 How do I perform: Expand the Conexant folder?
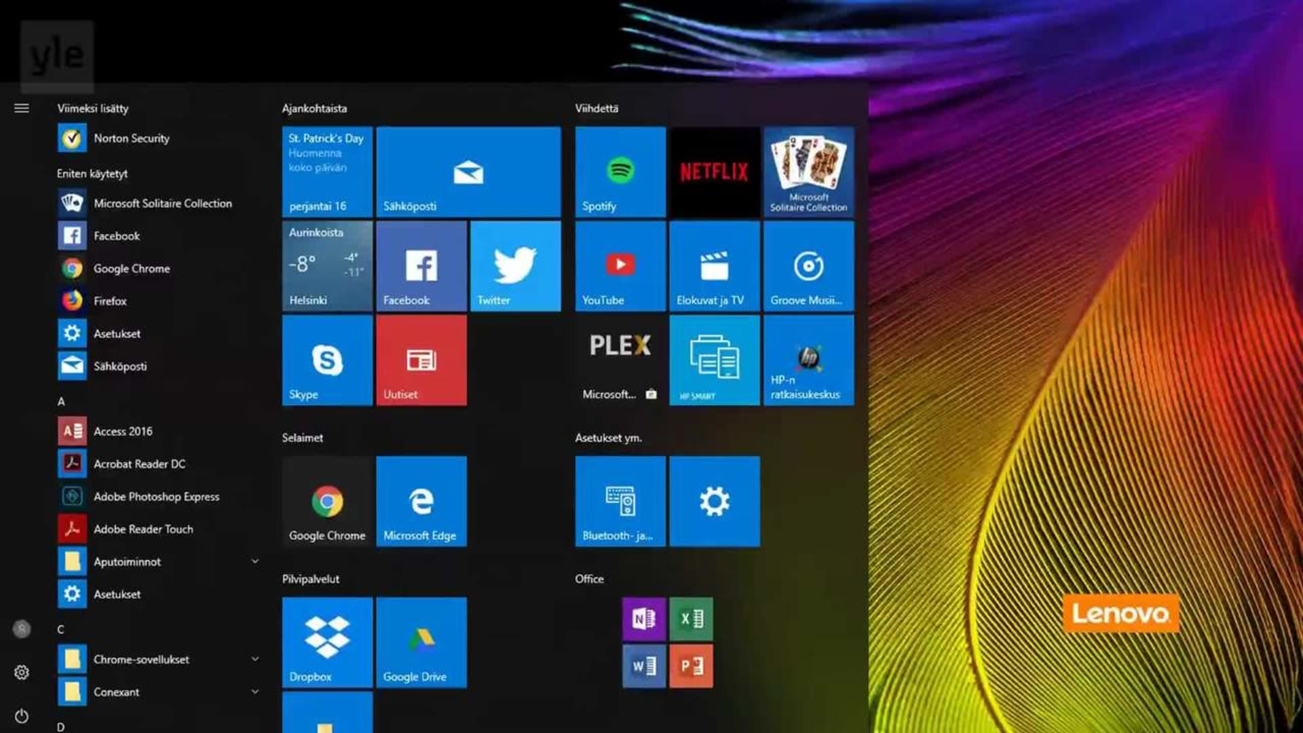point(255,692)
